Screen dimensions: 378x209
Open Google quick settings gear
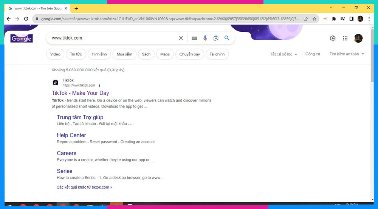[333, 38]
